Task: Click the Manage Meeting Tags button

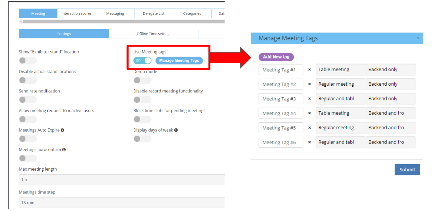Action: point(179,61)
